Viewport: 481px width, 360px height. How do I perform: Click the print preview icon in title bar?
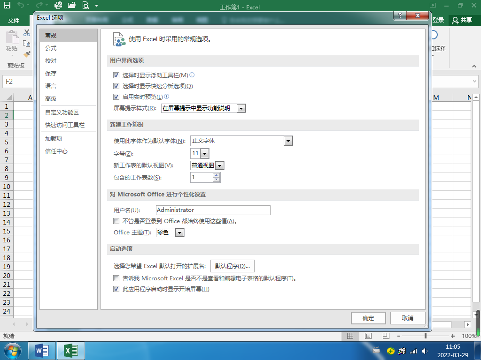(x=85, y=5)
